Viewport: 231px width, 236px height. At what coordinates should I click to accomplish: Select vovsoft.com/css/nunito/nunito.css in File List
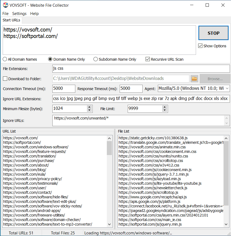pos(153,156)
